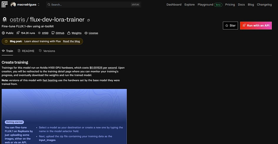Click the License scales icon

click(x=86, y=33)
